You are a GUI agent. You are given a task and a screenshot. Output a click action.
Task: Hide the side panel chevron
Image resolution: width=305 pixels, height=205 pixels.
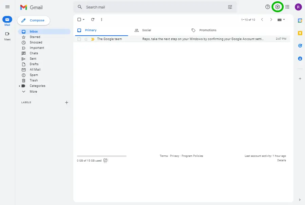300,200
